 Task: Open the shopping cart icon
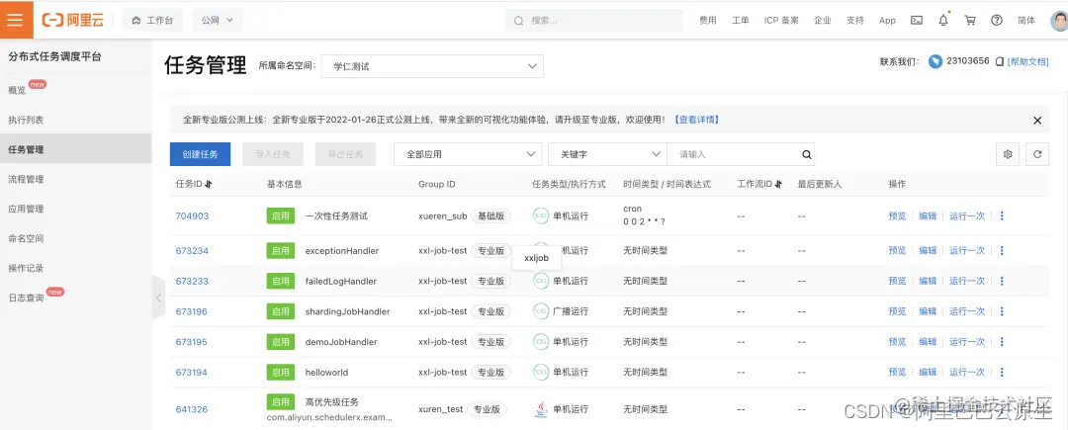coord(970,21)
